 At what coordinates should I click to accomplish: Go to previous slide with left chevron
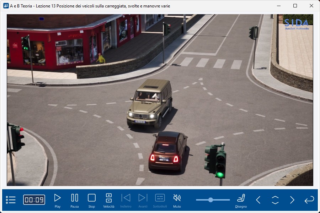click(x=258, y=200)
